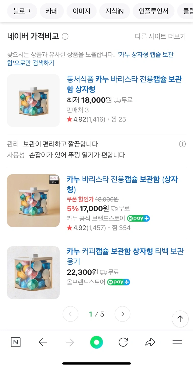The width and height of the screenshot is (193, 368).
Task: Tap the info icon beside review summary
Action: tap(182, 144)
